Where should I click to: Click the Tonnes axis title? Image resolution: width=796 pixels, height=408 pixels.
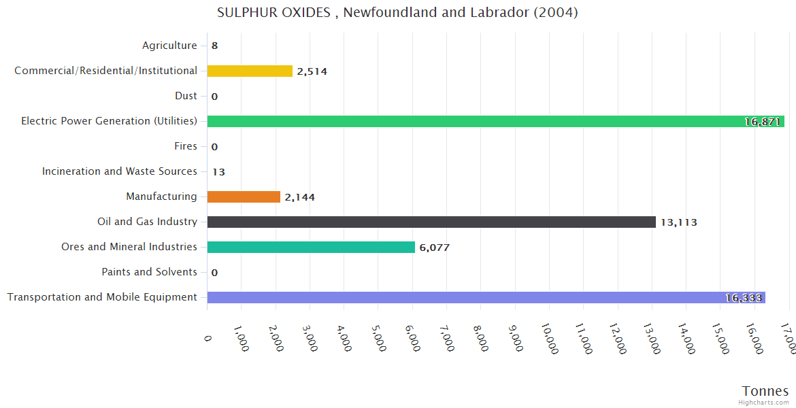[x=765, y=390]
